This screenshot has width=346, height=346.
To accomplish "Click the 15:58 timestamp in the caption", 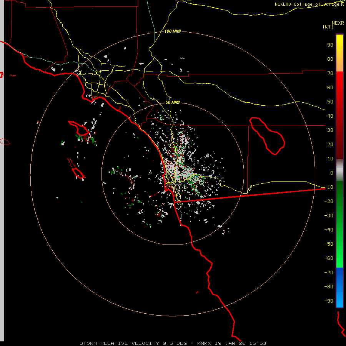I will (x=259, y=343).
